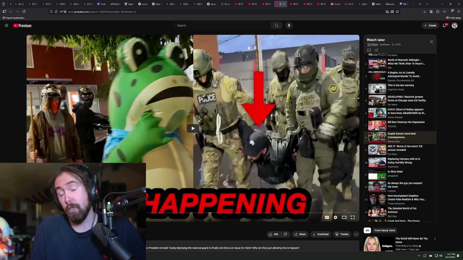The height and width of the screenshot is (260, 463).
Task: List all tabs dropdown arrow
Action: click(x=427, y=4)
